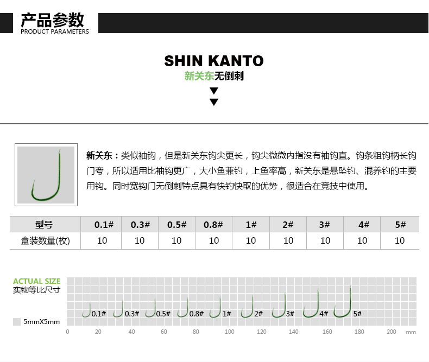Screen dimensions: 429x362
Task: Click the 3# hook in size chart
Action: coord(279,305)
